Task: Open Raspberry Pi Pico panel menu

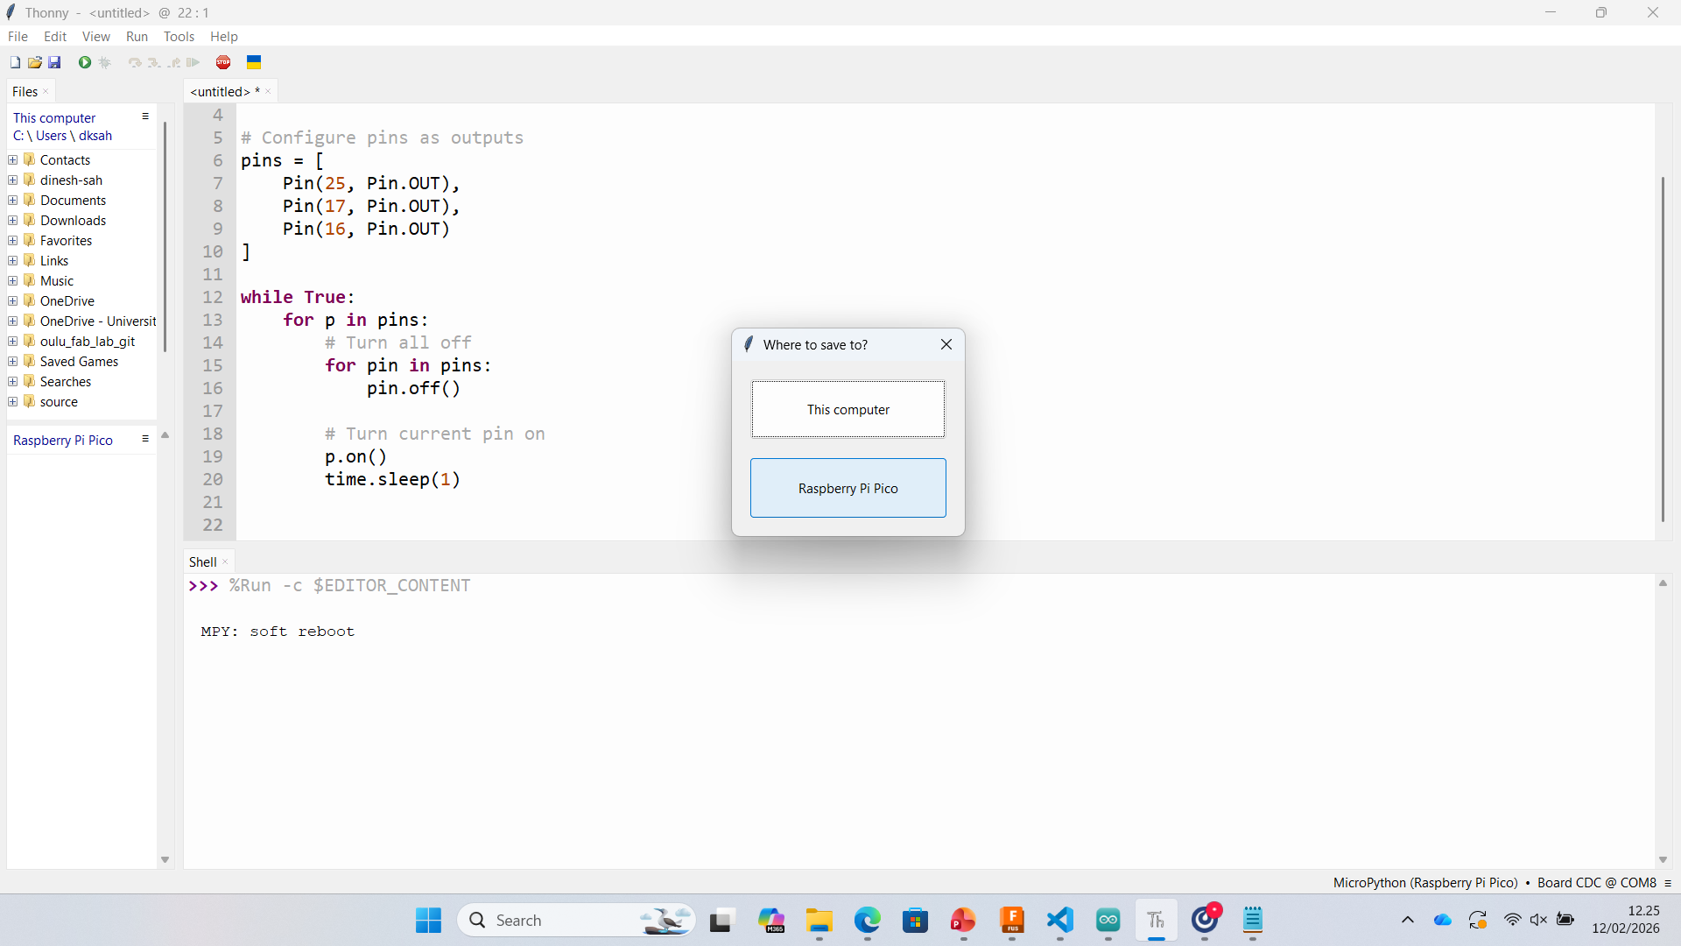Action: coord(145,439)
